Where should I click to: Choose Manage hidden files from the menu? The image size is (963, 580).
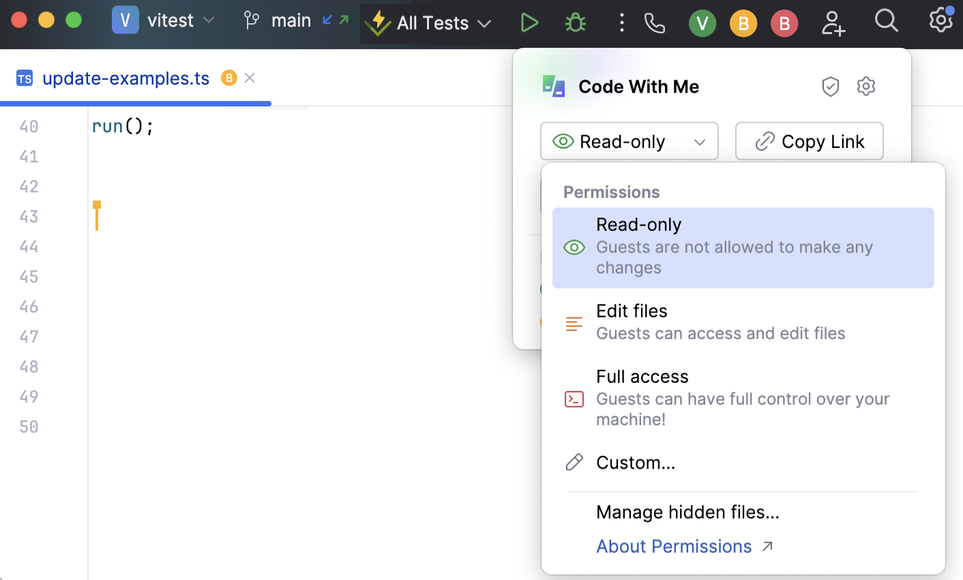point(687,512)
